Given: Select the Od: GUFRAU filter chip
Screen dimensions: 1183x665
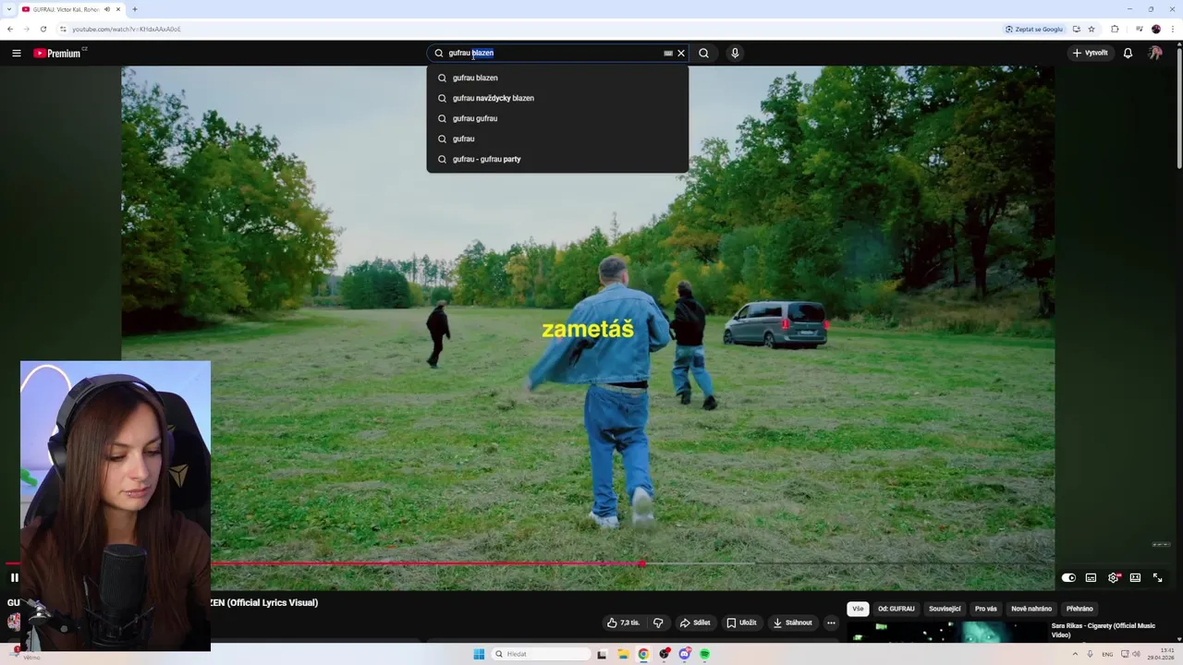Looking at the screenshot, I should (x=896, y=609).
